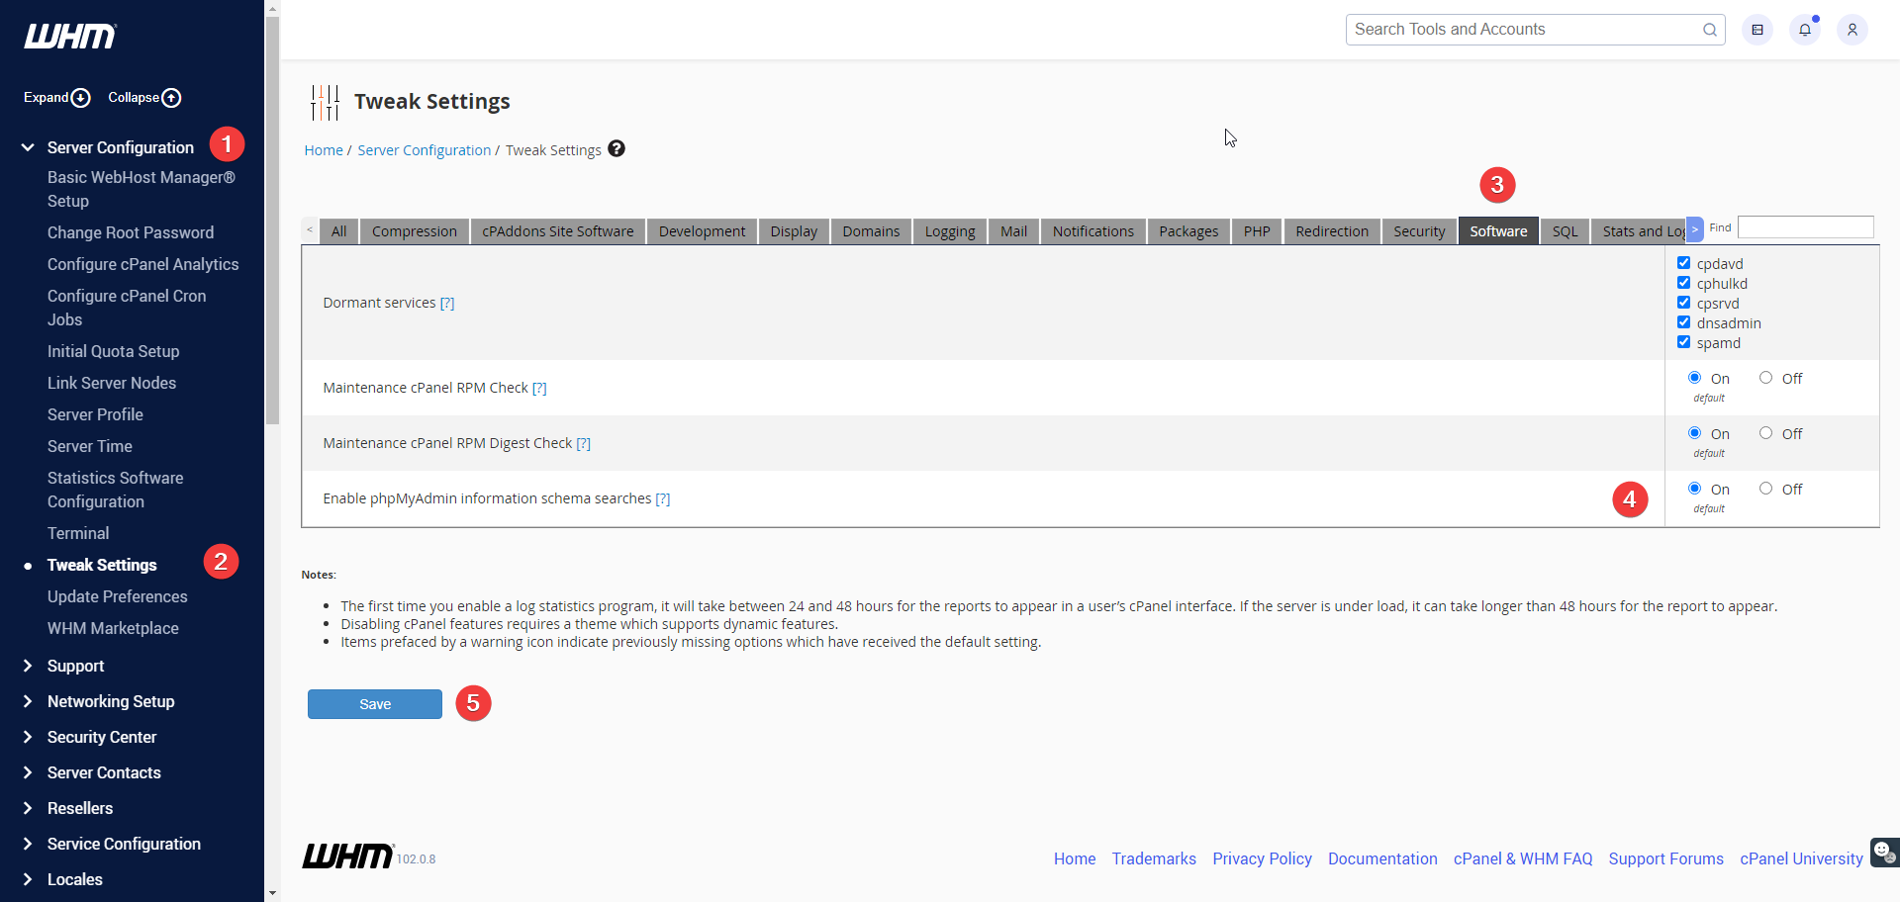
Task: Switch to the PHP tab
Action: coord(1257,231)
